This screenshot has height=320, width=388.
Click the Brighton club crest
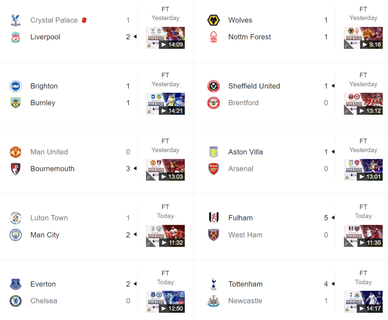click(16, 86)
